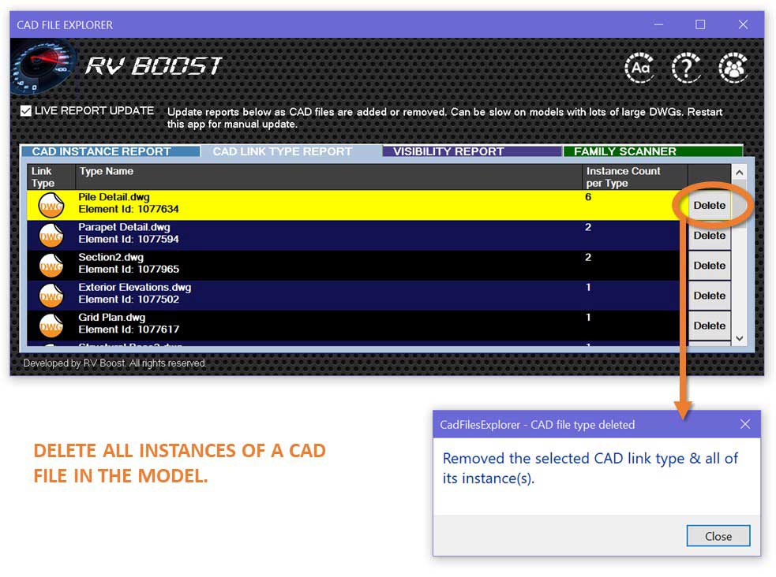This screenshot has height=577, width=776.
Task: Click the DWG icon for Pile Detail.dwg
Action: (x=51, y=205)
